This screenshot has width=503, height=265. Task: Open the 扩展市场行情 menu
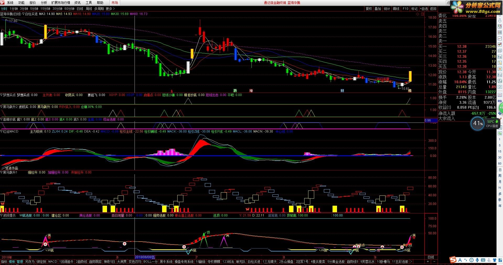click(x=61, y=3)
